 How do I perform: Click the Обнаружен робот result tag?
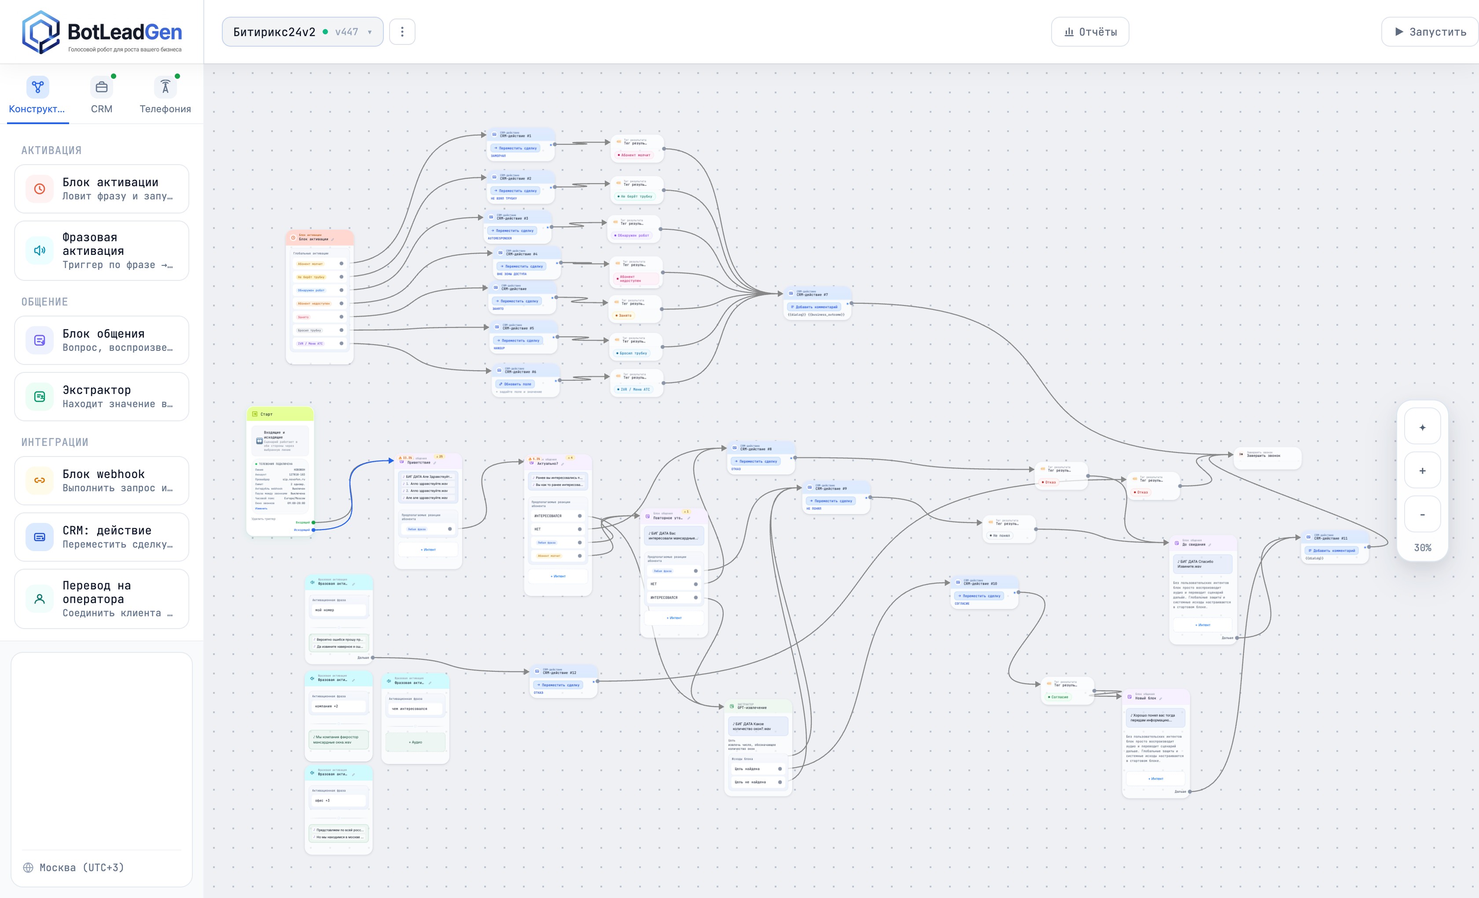click(632, 236)
